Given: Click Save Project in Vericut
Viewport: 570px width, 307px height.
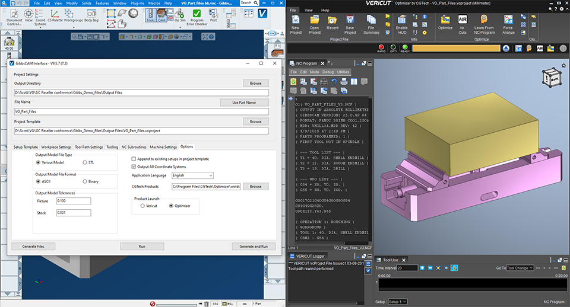Looking at the screenshot, I should tap(350, 25).
